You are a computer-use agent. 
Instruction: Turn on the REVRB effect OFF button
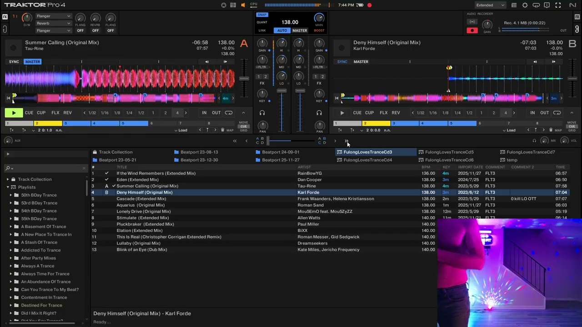click(95, 30)
